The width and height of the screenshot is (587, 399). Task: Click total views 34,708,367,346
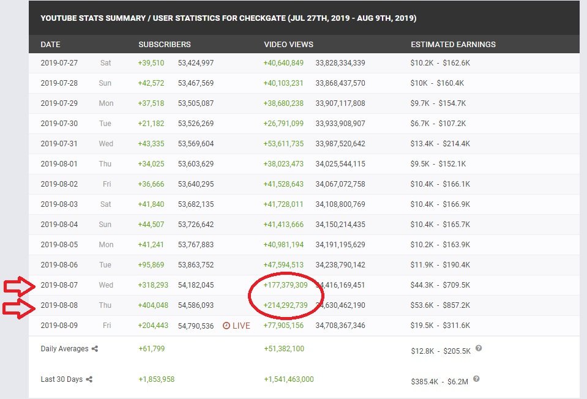click(340, 326)
